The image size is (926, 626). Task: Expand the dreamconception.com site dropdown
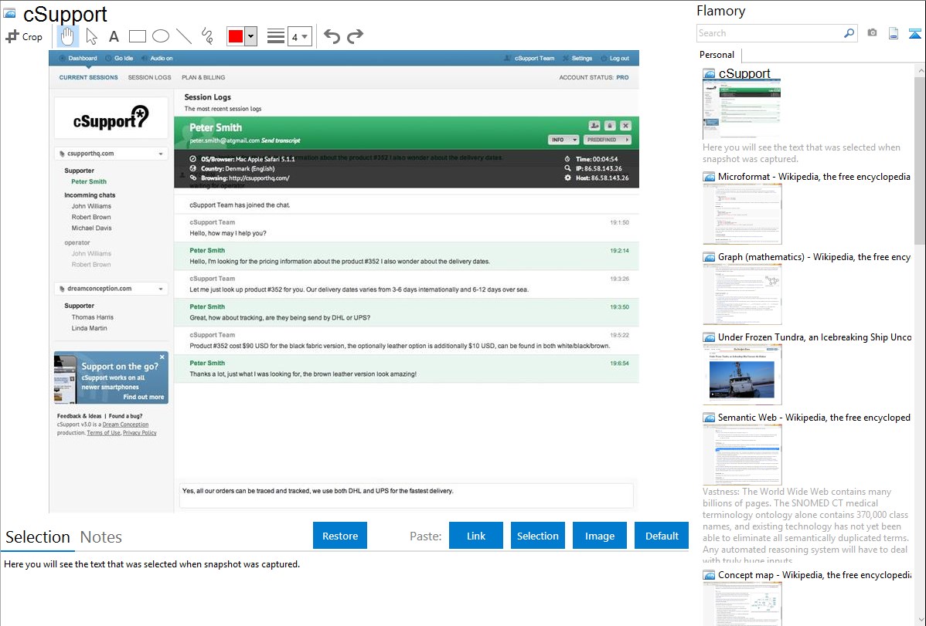point(161,289)
